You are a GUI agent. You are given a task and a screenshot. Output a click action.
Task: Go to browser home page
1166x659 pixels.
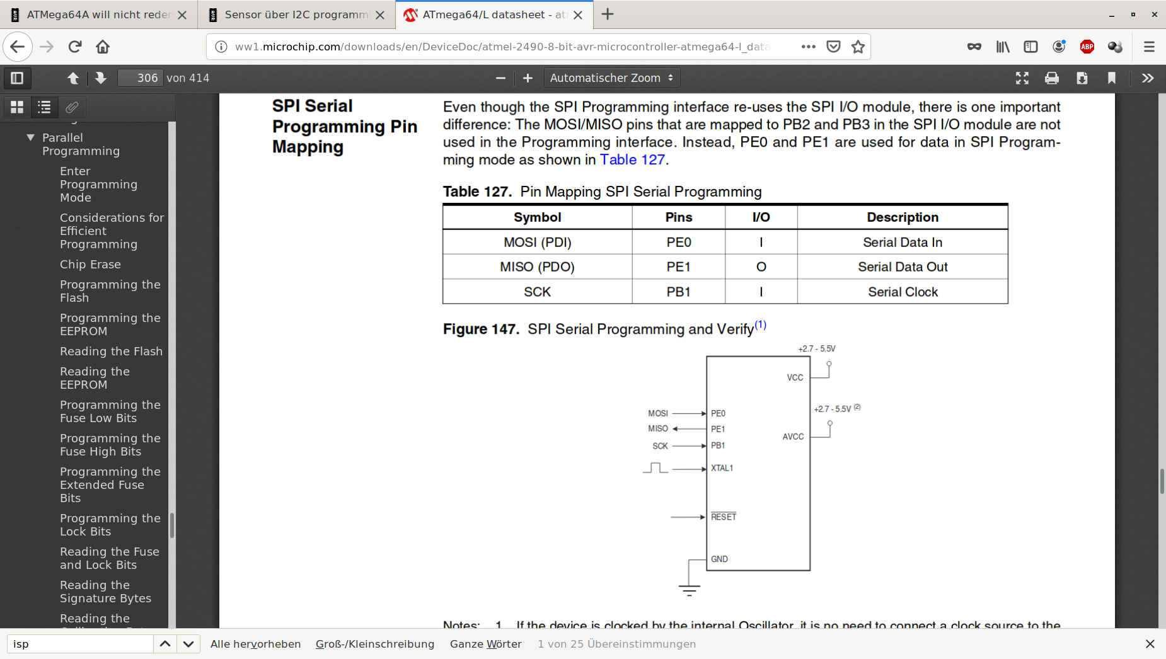(x=103, y=47)
